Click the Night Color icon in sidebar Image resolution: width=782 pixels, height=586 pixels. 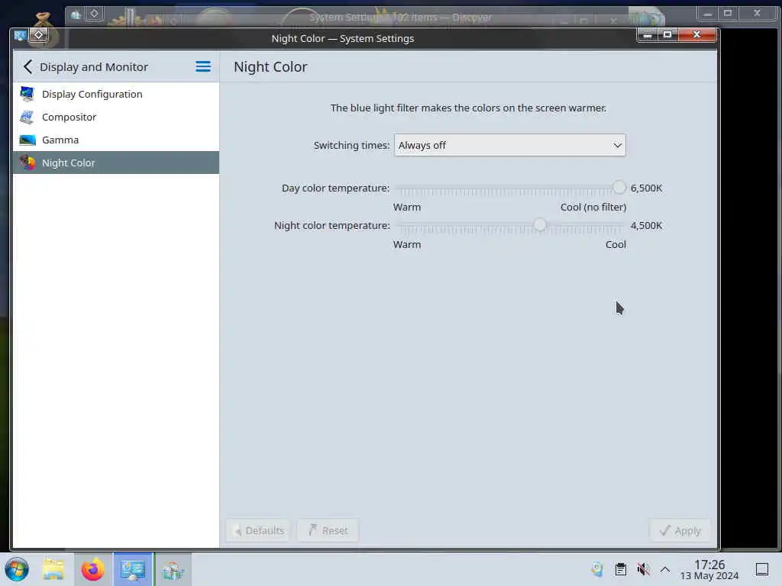click(x=27, y=163)
